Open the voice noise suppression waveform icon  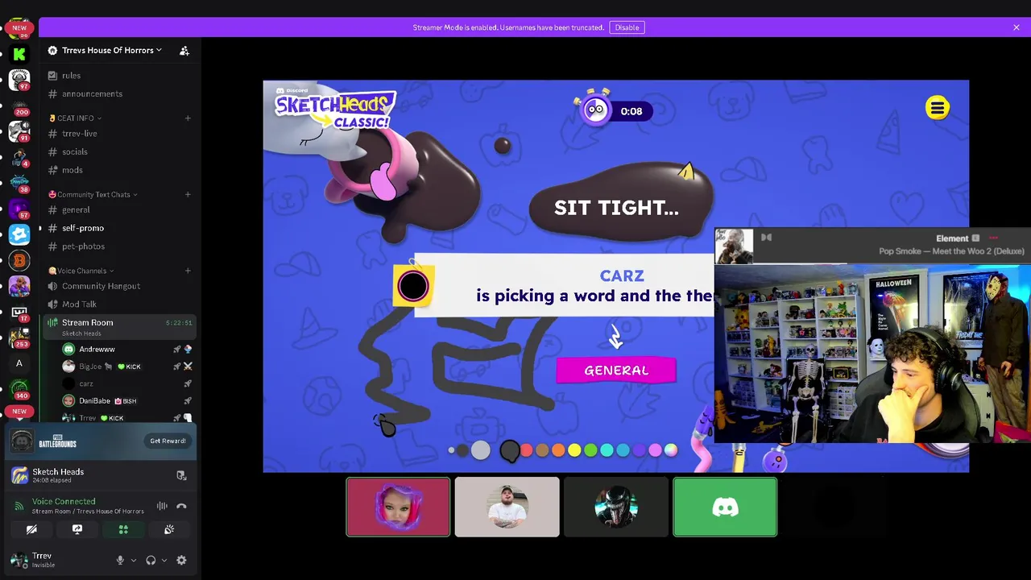pos(162,506)
